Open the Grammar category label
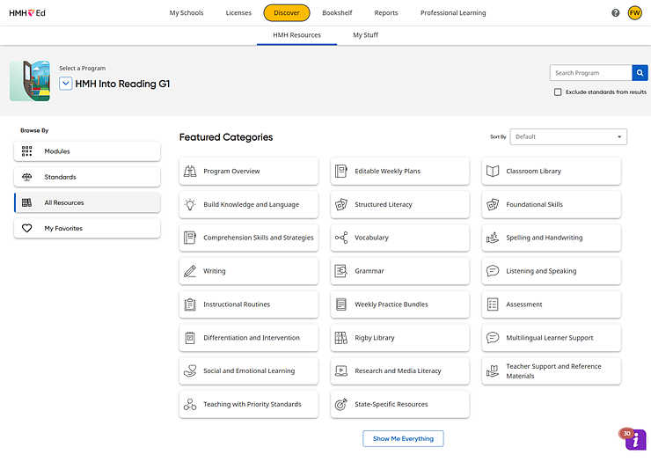Viewport: 651px width, 462px height. coord(369,271)
